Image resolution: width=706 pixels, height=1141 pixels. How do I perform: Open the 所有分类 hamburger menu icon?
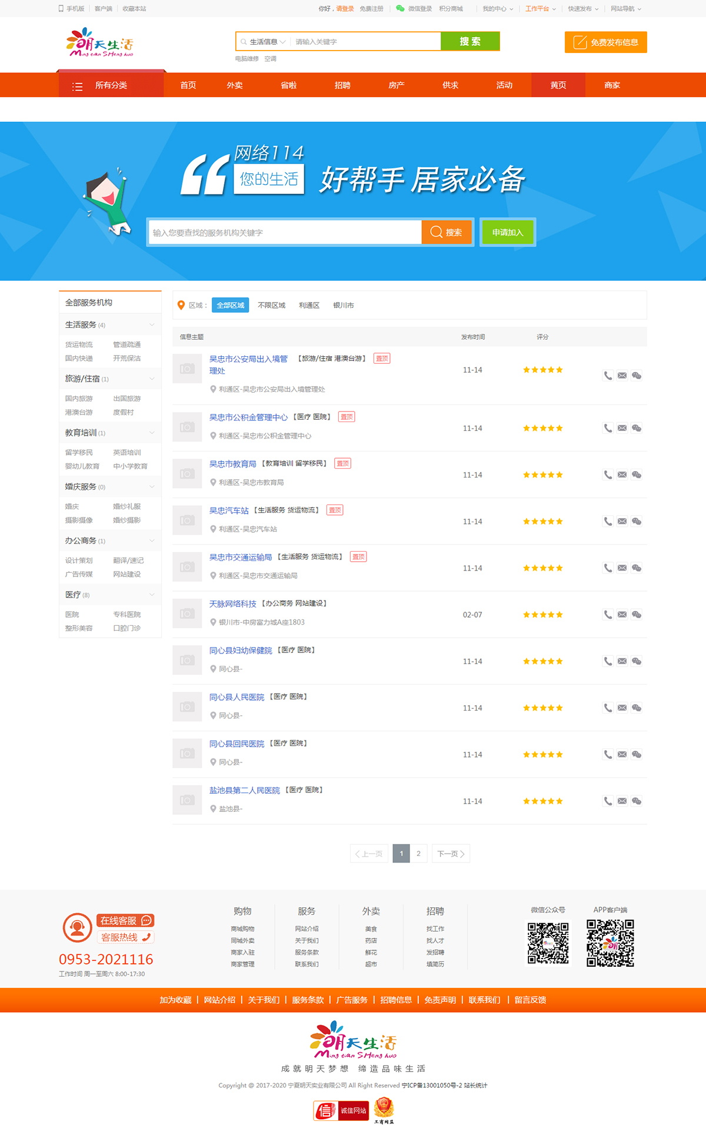[77, 86]
